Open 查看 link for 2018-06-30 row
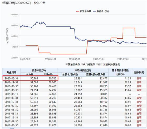The height and width of the screenshot is (129, 147). click(x=139, y=110)
